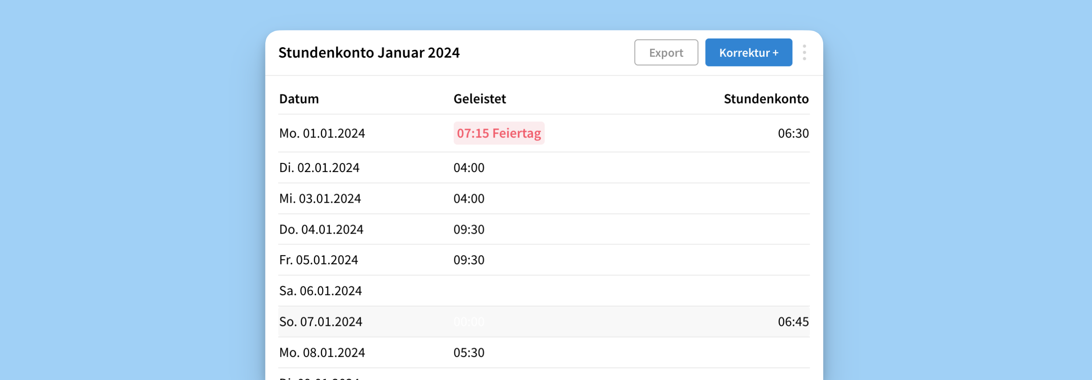Click the 06:45 Stundenkonto balance
This screenshot has height=380, width=1092.
793,322
